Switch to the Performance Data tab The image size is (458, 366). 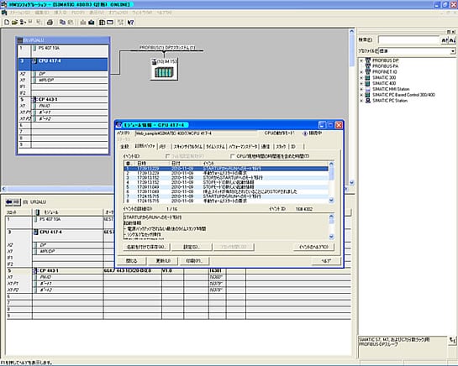(x=243, y=147)
